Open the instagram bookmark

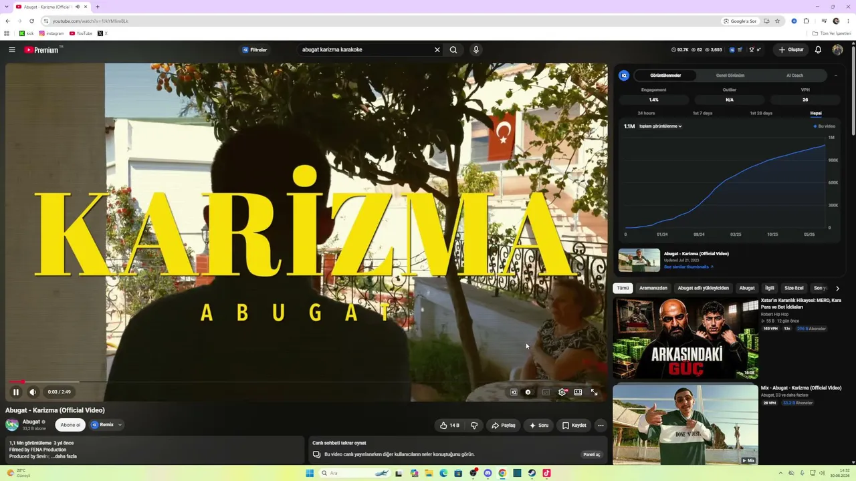pos(51,33)
